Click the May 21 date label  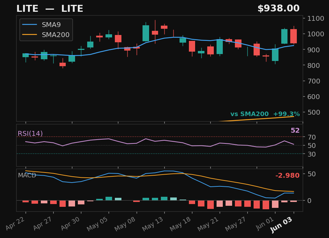click(208, 224)
